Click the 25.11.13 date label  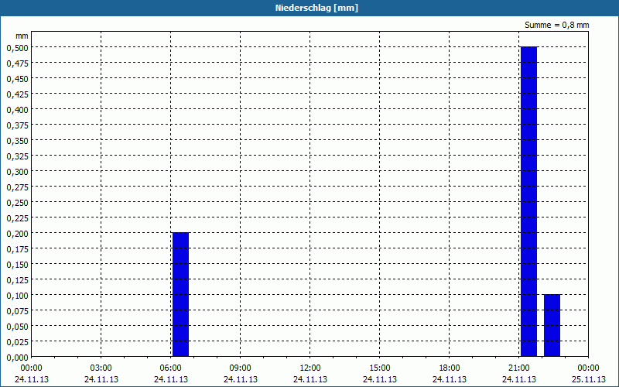tap(589, 379)
